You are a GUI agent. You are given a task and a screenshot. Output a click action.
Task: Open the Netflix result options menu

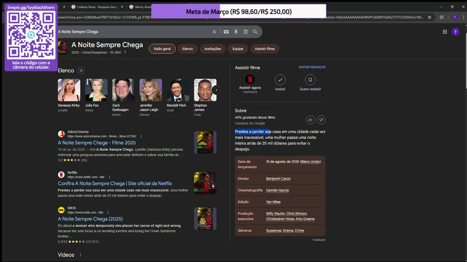[x=109, y=177]
